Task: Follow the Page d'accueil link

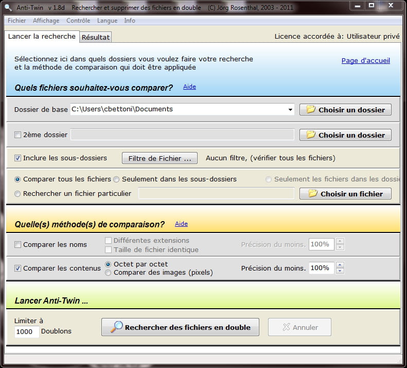Action: point(365,61)
